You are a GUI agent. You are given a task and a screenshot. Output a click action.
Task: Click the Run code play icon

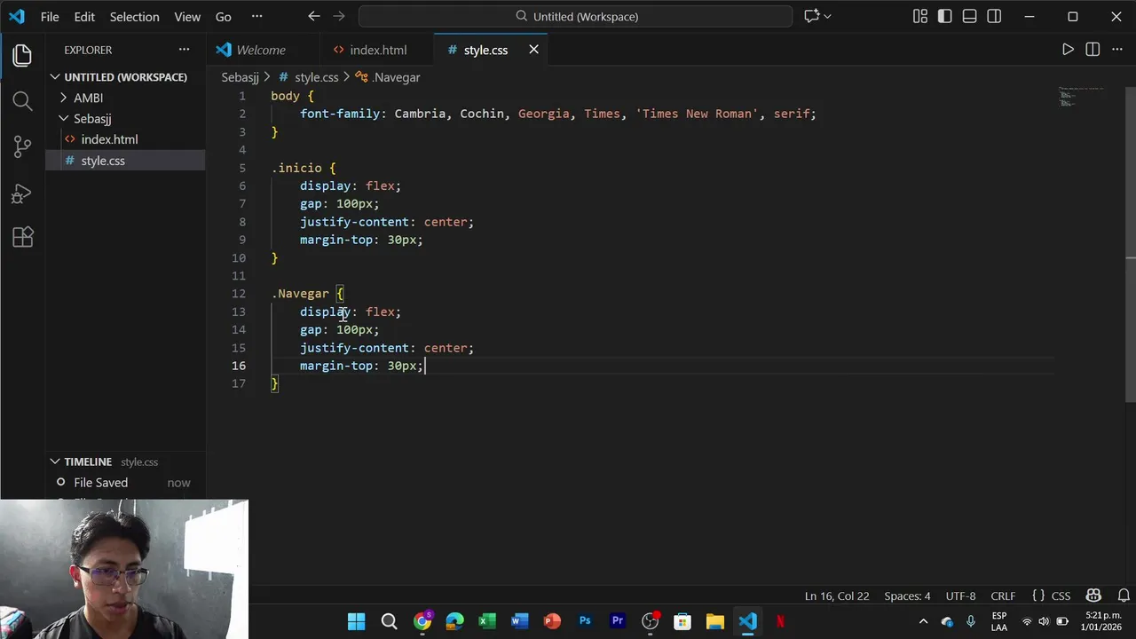(x=1068, y=50)
